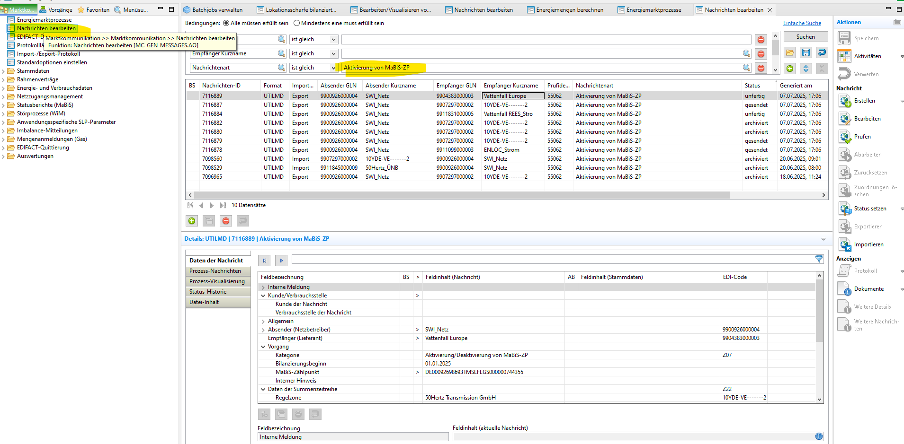Collapse the Vorgang section in details
904x444 pixels.
pyautogui.click(x=263, y=347)
